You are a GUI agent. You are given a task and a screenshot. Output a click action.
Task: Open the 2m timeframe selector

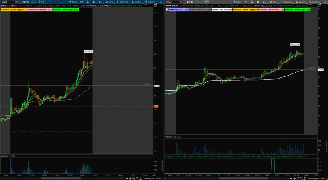click(264, 2)
